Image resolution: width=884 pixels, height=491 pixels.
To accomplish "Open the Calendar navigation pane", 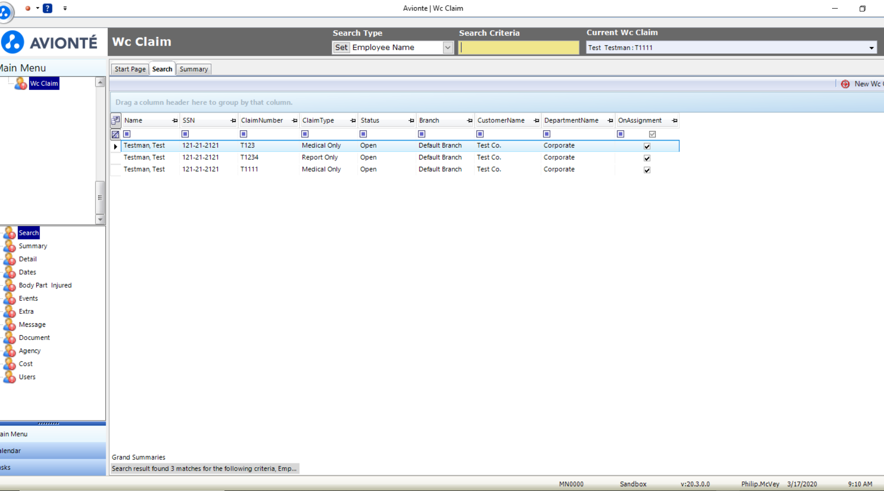I will click(53, 451).
